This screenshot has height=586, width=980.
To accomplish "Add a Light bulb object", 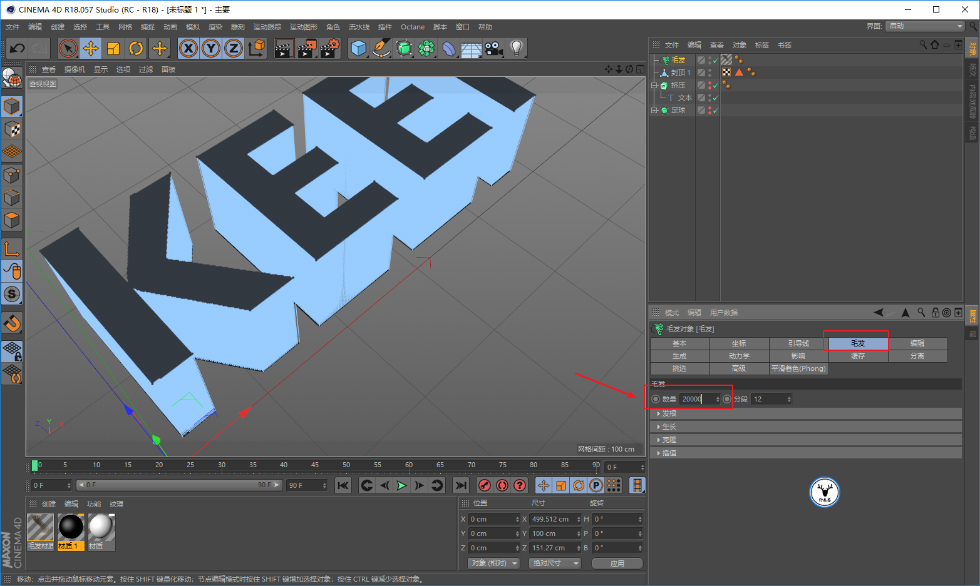I will [x=516, y=48].
